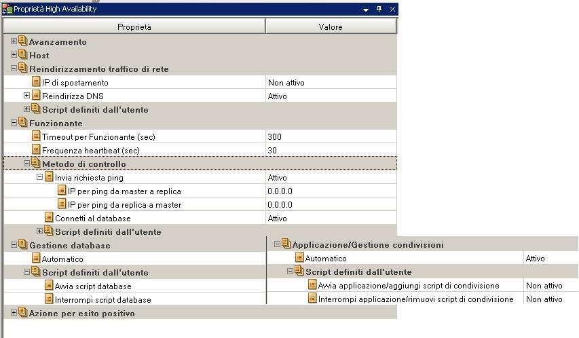The image size is (579, 338).
Task: Expand Script definiti dall'utente under Metodo di controllo
Action: click(39, 231)
